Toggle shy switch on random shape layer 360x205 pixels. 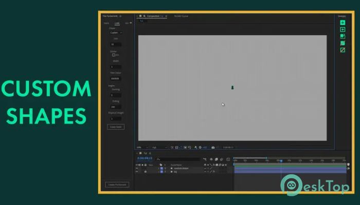(x=205, y=169)
